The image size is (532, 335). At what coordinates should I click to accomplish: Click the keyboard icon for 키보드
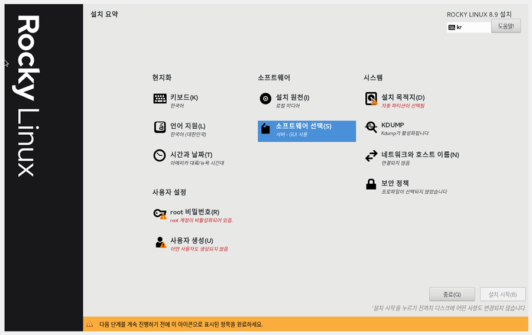tap(160, 99)
